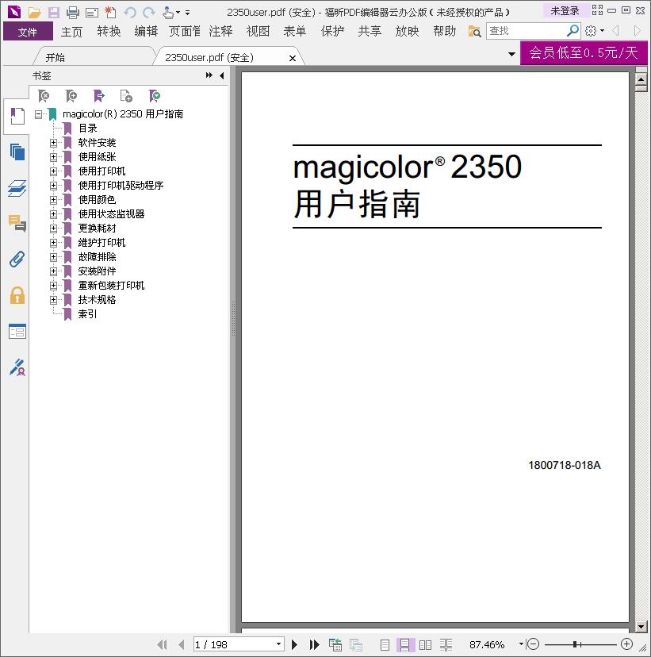This screenshot has height=657, width=651.
Task: Click the save disk icon
Action: click(54, 13)
